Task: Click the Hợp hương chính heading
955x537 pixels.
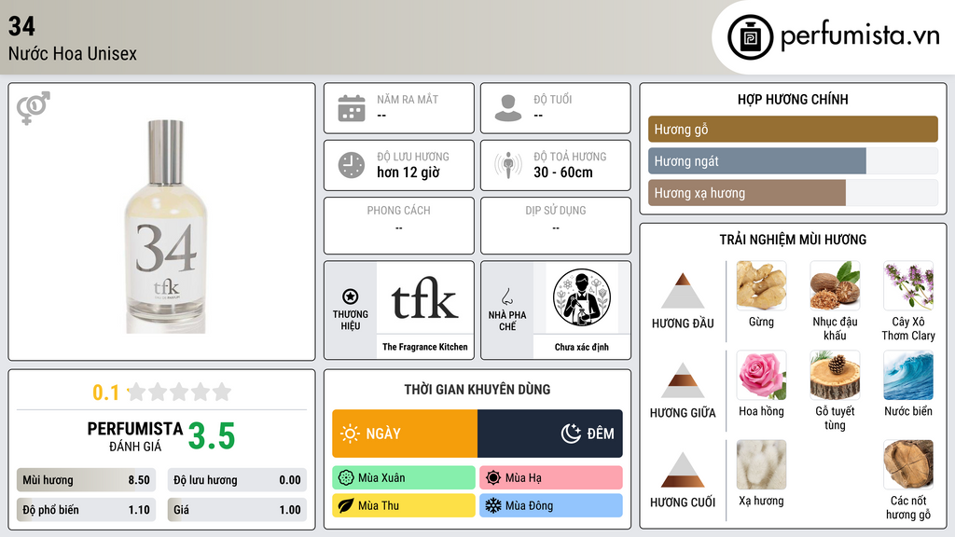Action: tap(793, 99)
